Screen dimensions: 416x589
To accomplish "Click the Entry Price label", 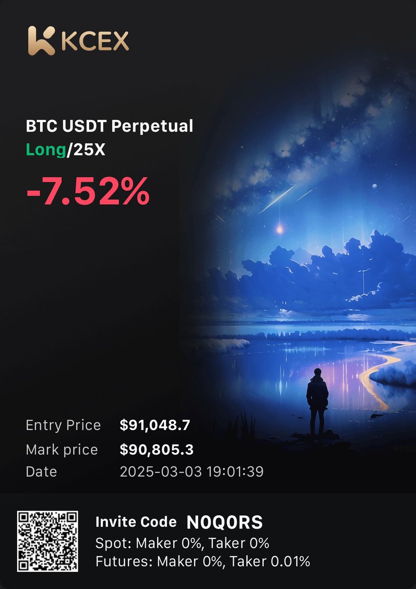I will pyautogui.click(x=63, y=425).
